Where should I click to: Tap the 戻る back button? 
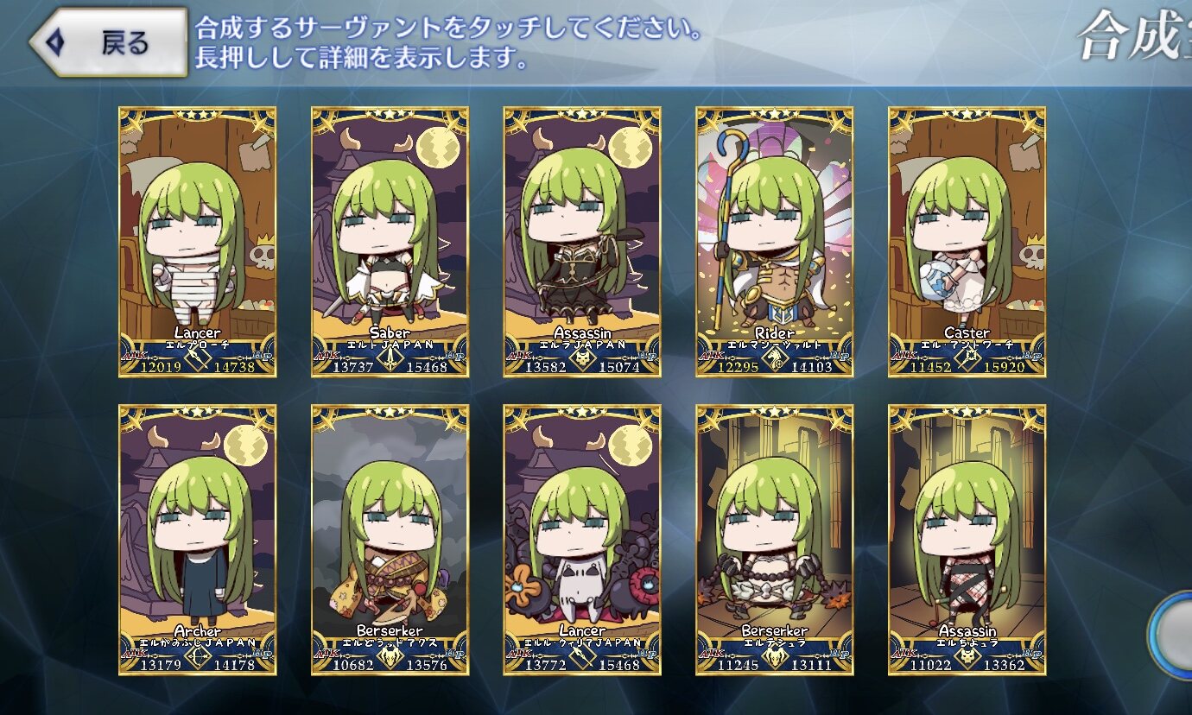pos(109,42)
